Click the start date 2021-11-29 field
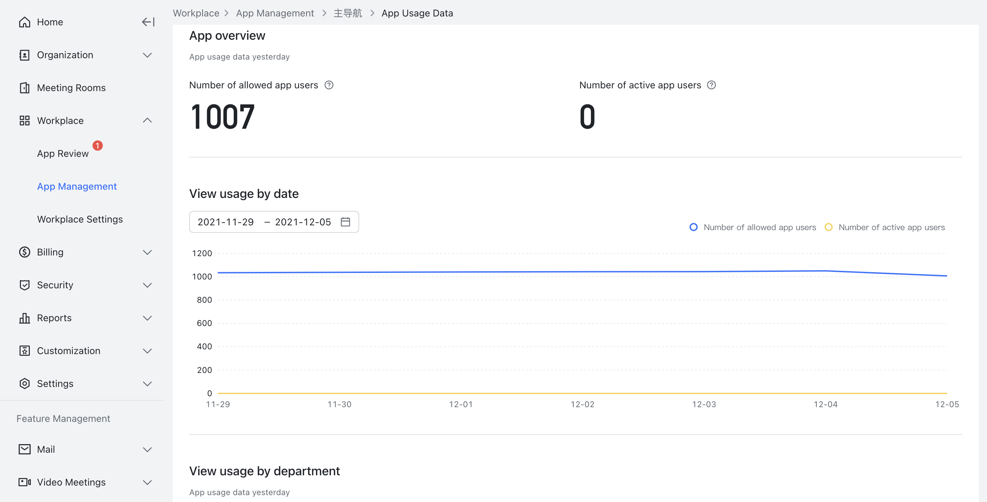Screen dimensions: 987x502 pyautogui.click(x=226, y=222)
